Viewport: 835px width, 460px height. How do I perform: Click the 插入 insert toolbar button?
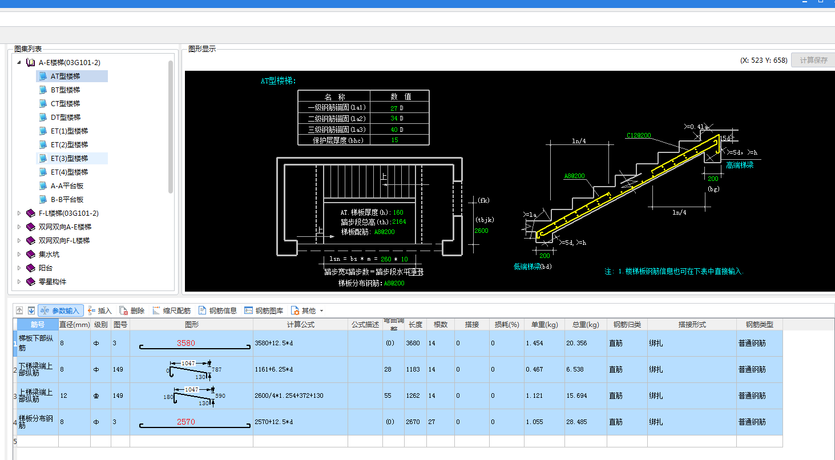(x=100, y=310)
